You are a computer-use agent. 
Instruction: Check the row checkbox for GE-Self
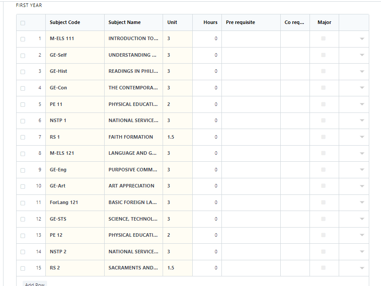(23, 55)
